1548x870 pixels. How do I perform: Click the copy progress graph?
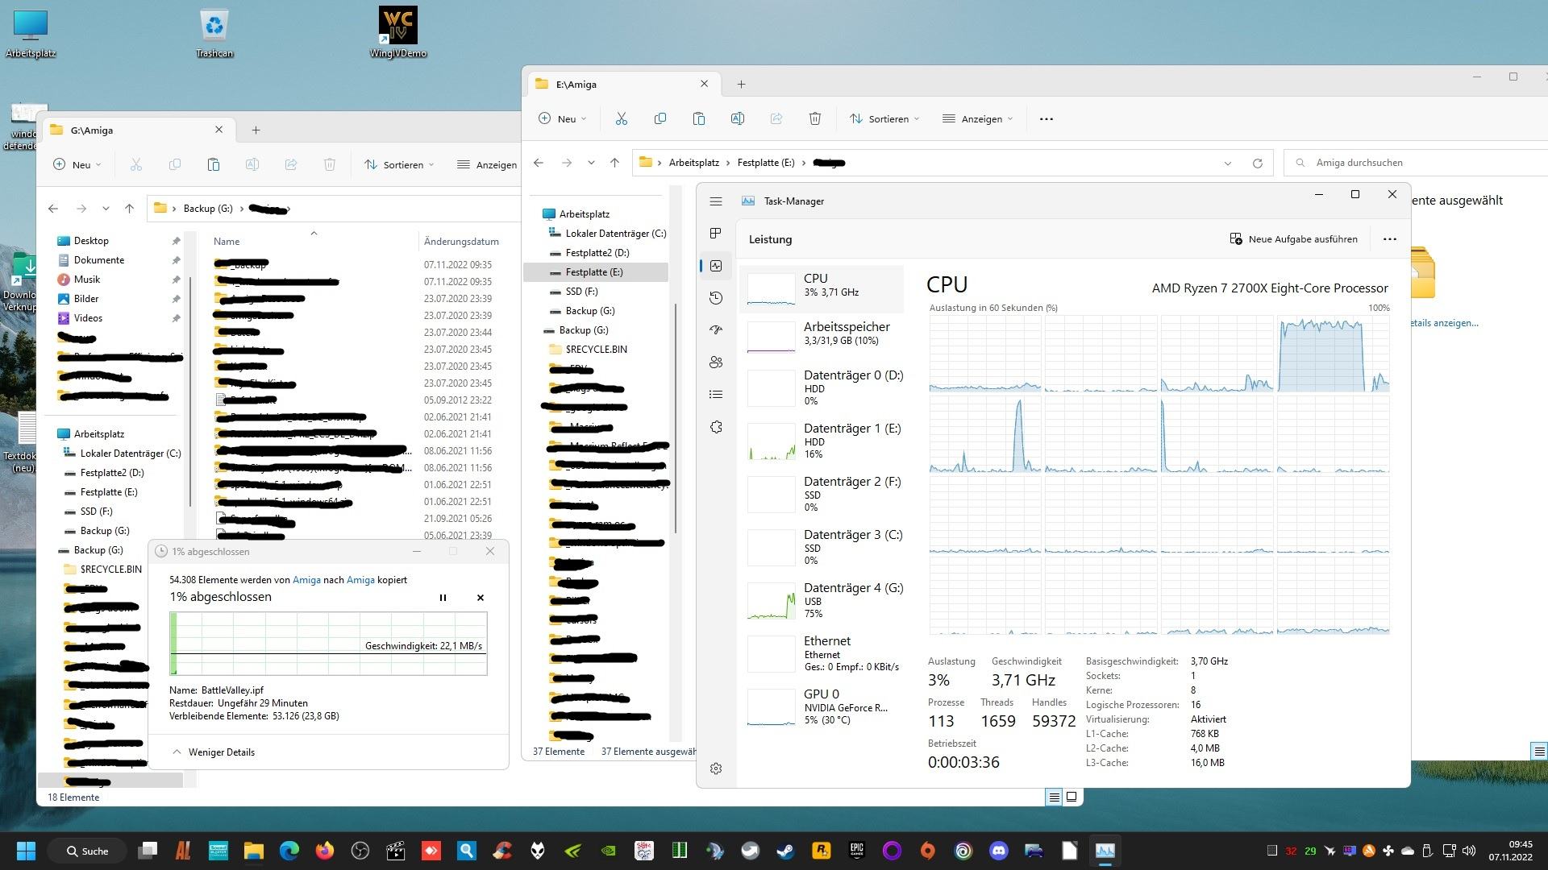point(328,644)
